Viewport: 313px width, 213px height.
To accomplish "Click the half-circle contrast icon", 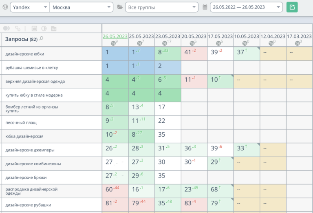I will pyautogui.click(x=44, y=29).
